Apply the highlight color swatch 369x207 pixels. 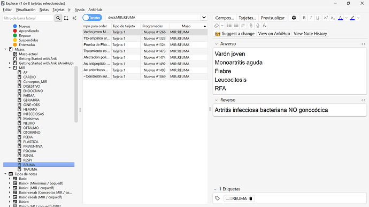(x=352, y=18)
